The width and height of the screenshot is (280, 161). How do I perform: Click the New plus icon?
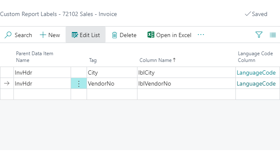pyautogui.click(x=43, y=35)
